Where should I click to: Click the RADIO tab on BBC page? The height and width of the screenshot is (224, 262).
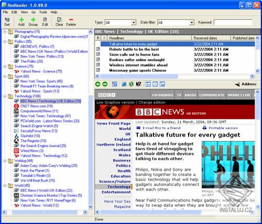pos(190,95)
